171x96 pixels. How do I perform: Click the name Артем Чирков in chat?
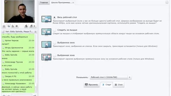click(12, 41)
